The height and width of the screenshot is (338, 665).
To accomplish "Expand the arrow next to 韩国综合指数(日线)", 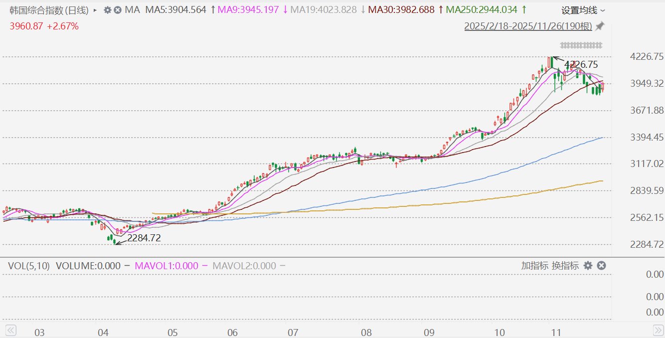I will point(95,10).
